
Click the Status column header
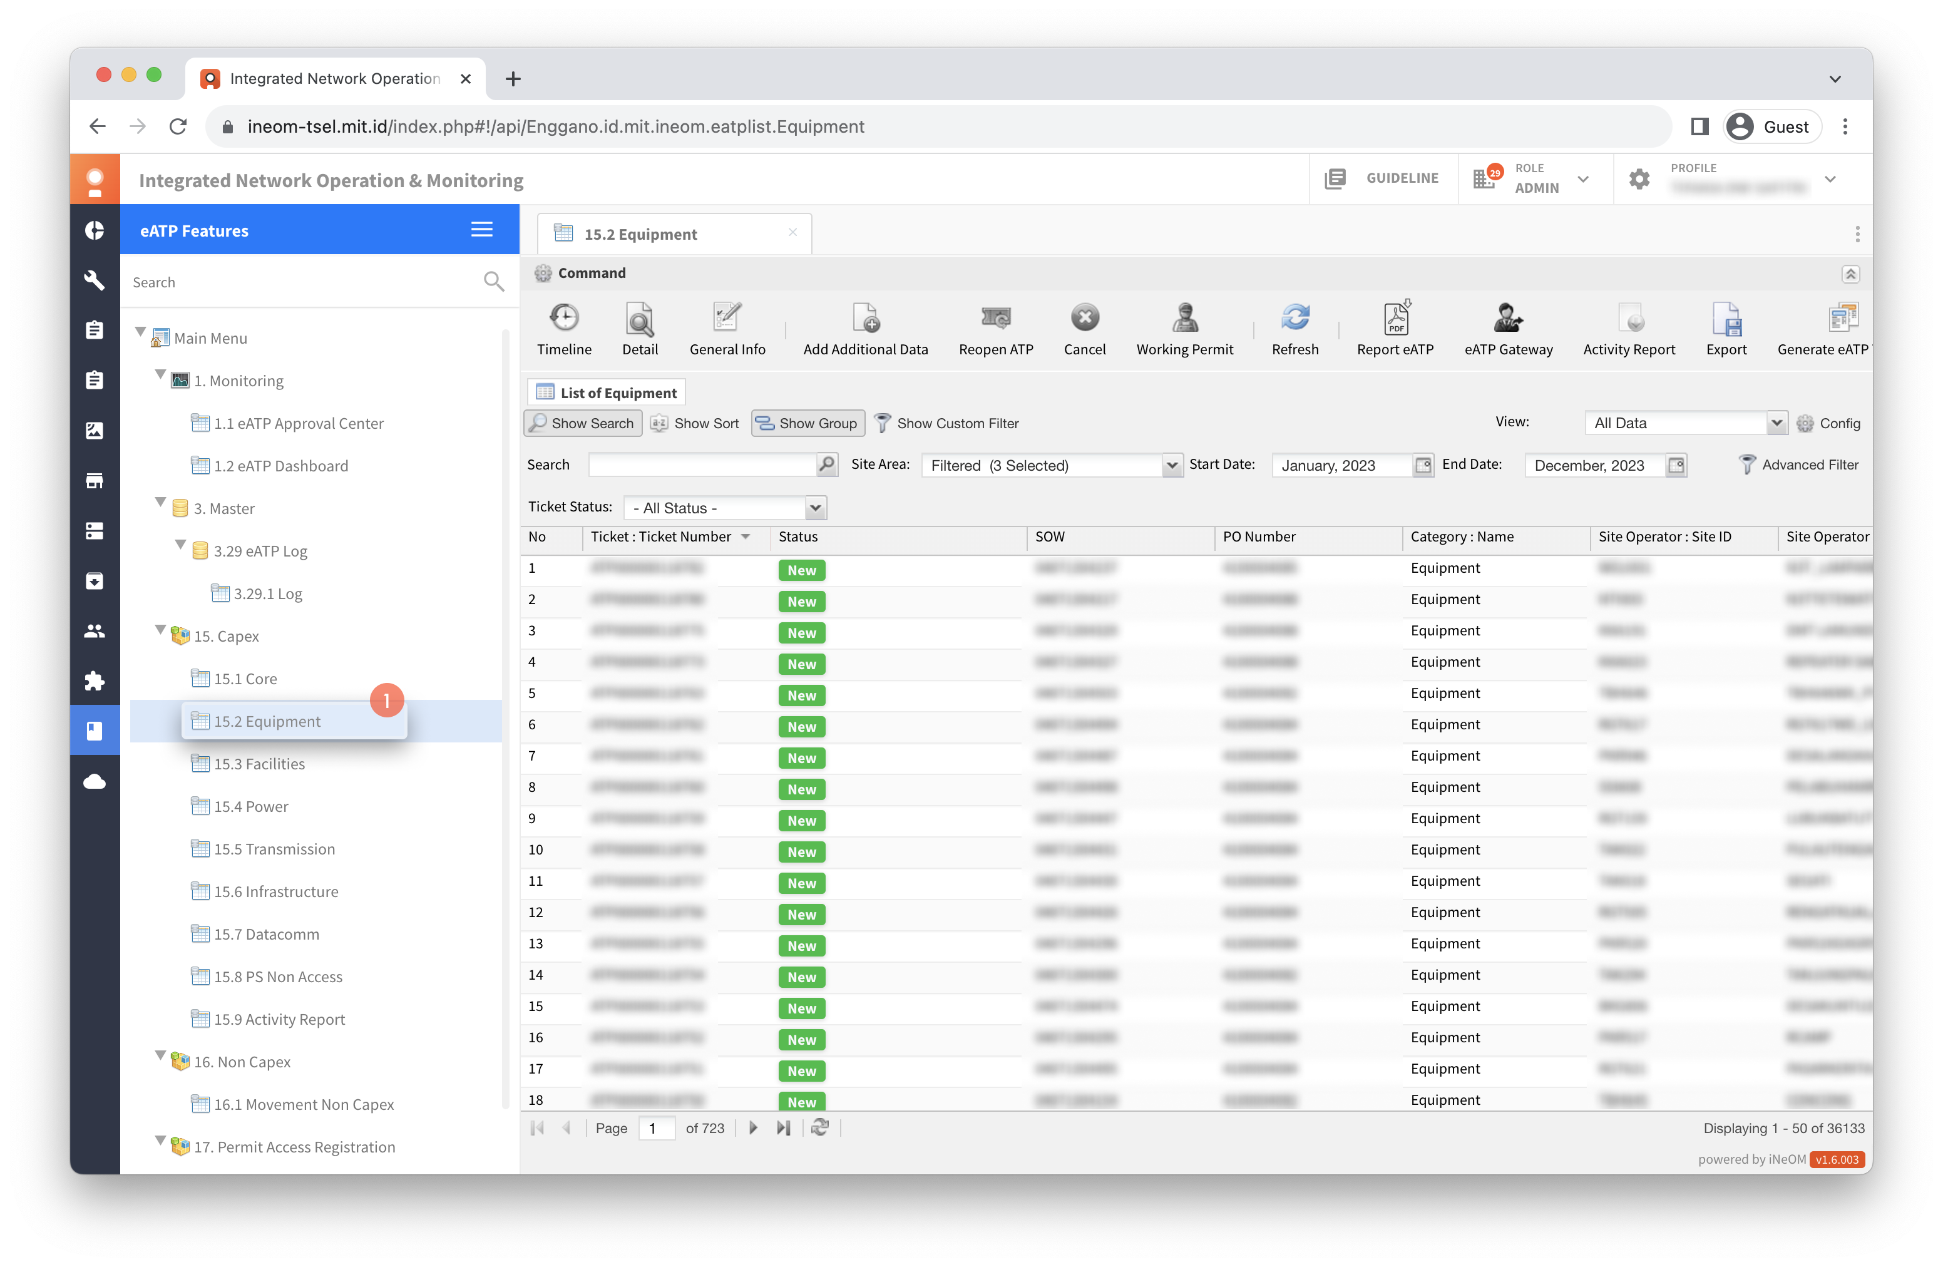(898, 537)
